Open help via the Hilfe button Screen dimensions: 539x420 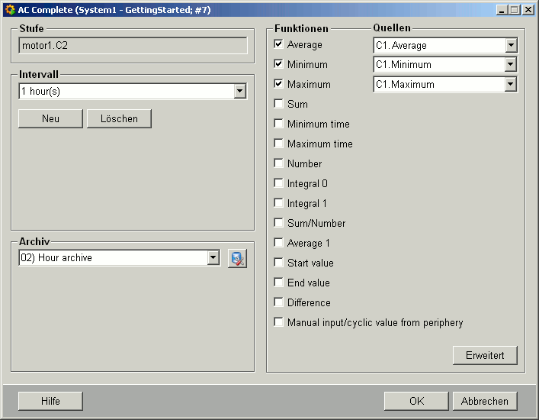50,402
